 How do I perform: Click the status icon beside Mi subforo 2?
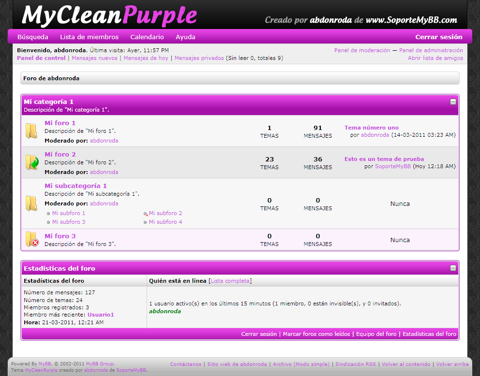[x=146, y=214]
